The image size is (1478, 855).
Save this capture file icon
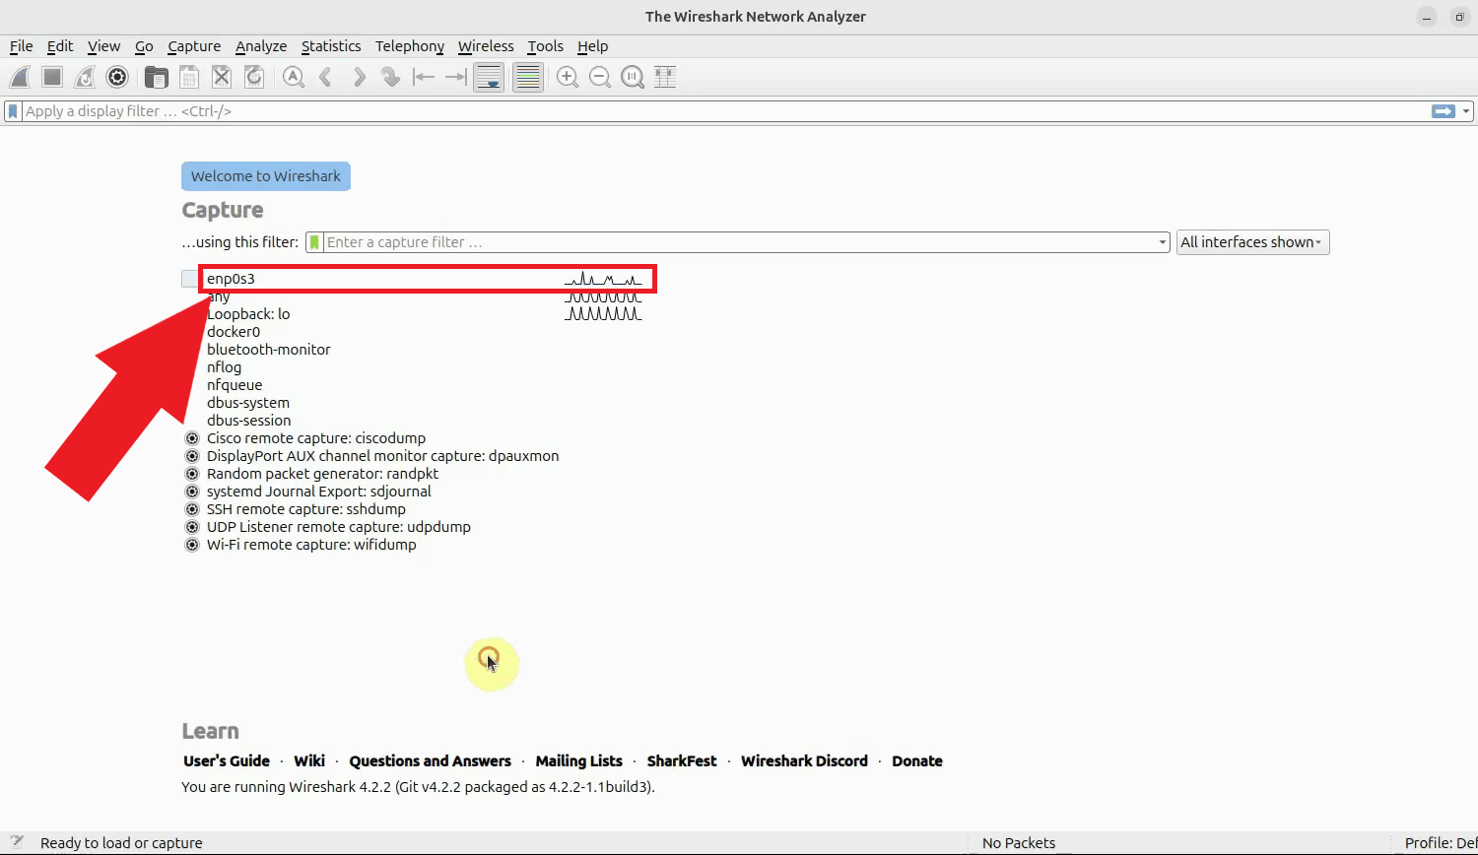pyautogui.click(x=188, y=77)
